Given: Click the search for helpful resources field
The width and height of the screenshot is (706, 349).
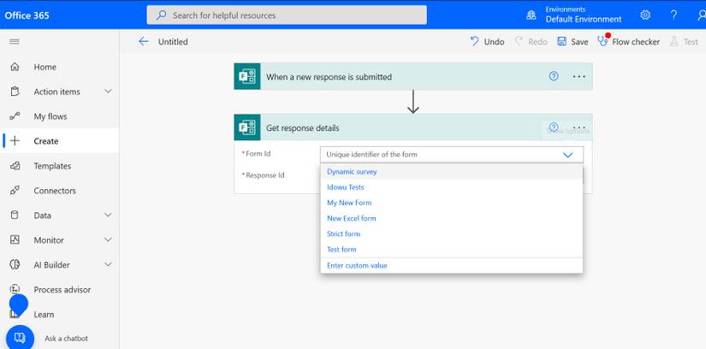Looking at the screenshot, I should point(287,15).
